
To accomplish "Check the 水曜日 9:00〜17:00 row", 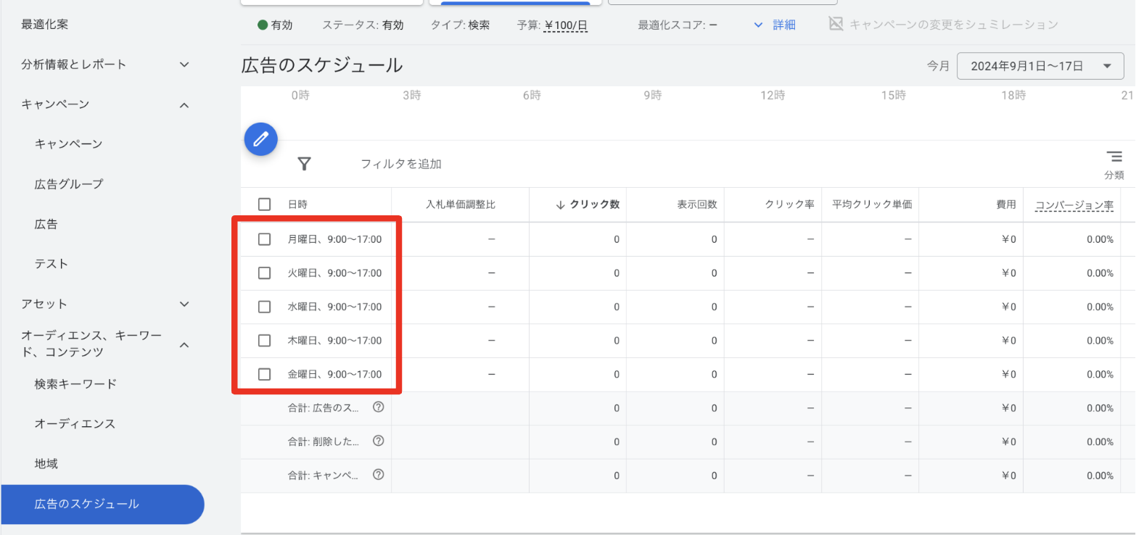I will point(265,307).
